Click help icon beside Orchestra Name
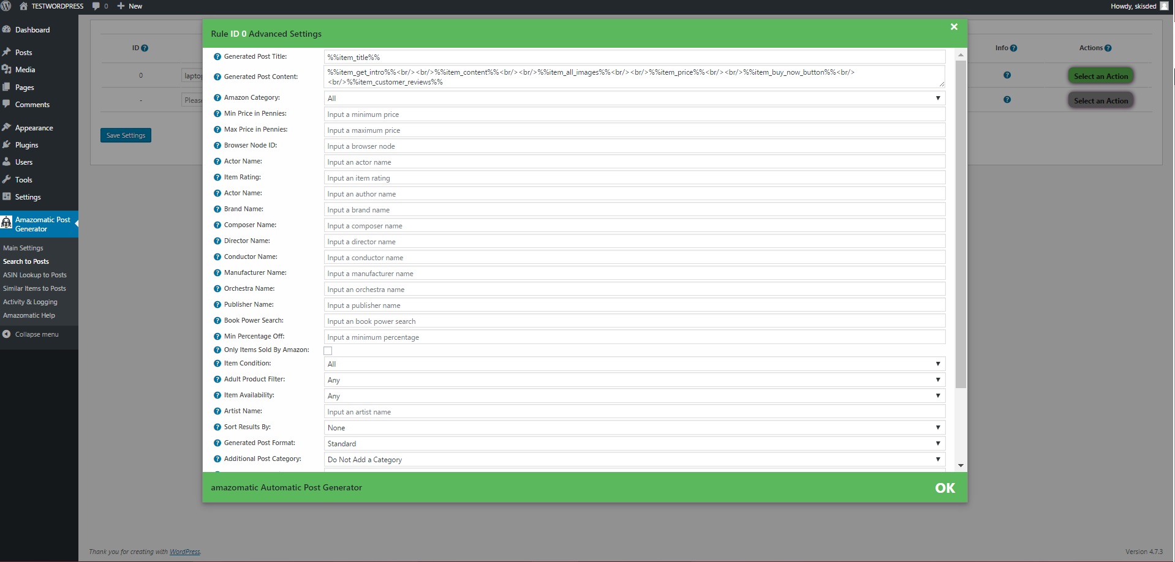 217,289
